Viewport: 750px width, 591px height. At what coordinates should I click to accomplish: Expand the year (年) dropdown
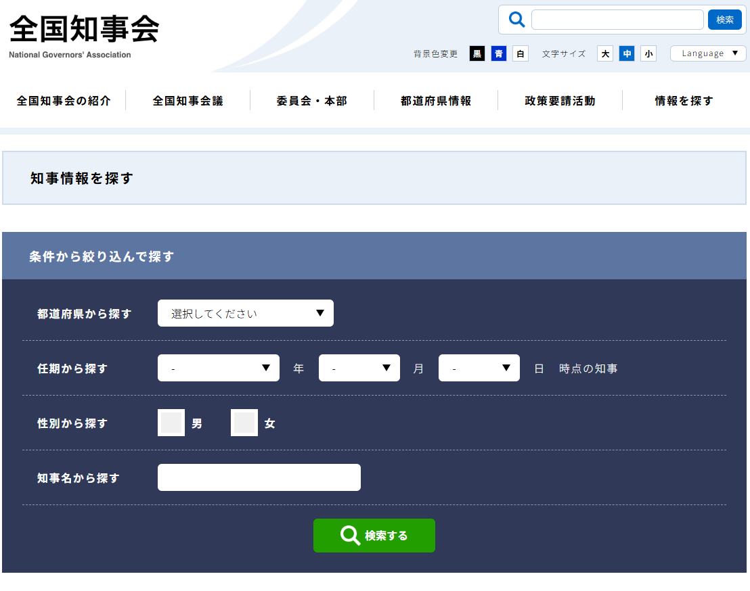click(219, 368)
